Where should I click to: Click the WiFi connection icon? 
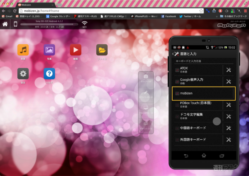(x=85, y=24)
